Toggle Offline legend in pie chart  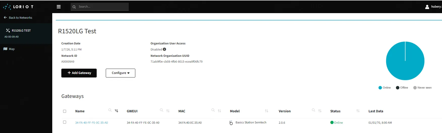[402, 88]
